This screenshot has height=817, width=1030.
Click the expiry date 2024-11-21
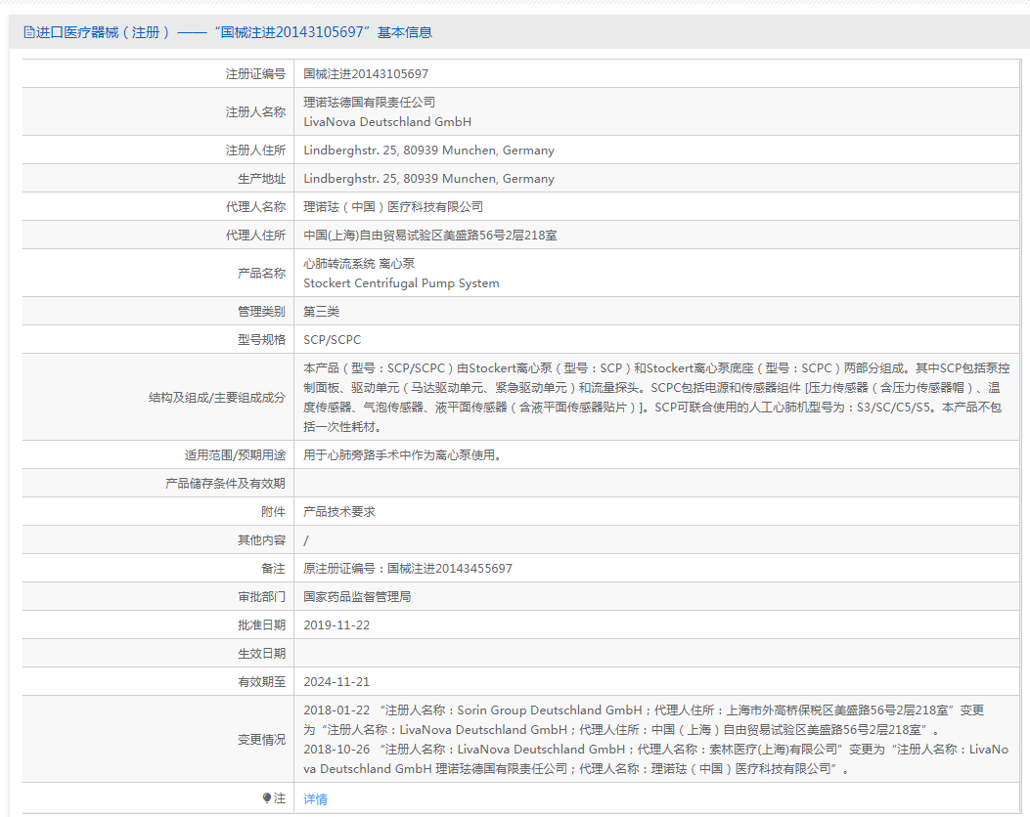(x=336, y=682)
